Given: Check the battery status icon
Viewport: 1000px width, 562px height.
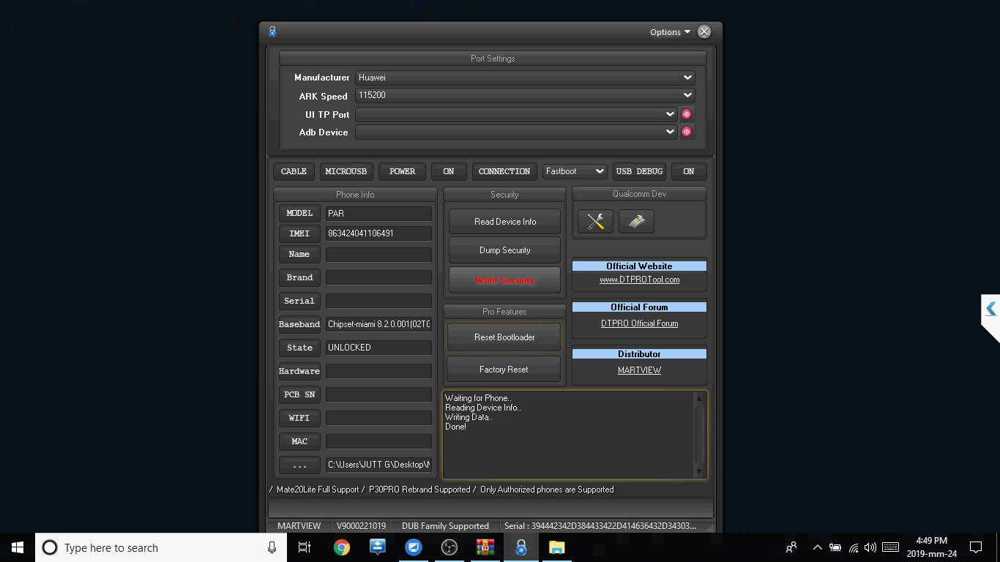Looking at the screenshot, I should [x=835, y=547].
